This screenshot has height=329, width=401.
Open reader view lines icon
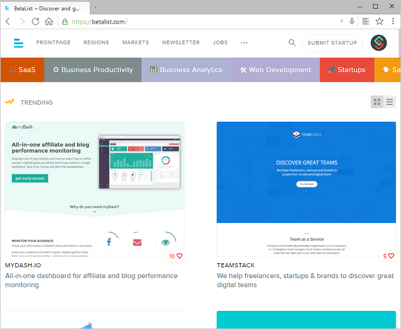click(x=366, y=21)
